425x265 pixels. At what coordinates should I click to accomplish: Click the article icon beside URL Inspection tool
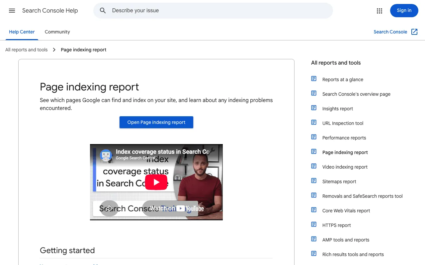click(x=314, y=122)
